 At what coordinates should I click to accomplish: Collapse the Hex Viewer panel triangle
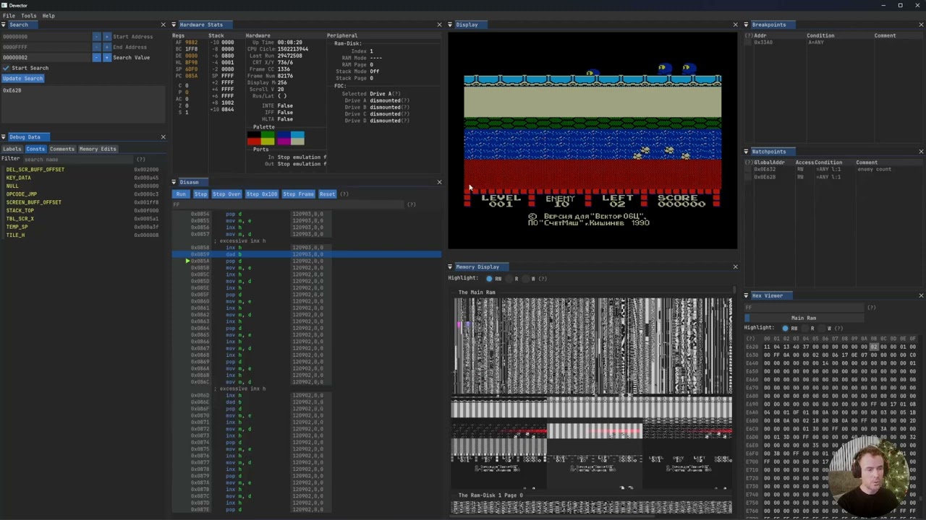(x=747, y=295)
